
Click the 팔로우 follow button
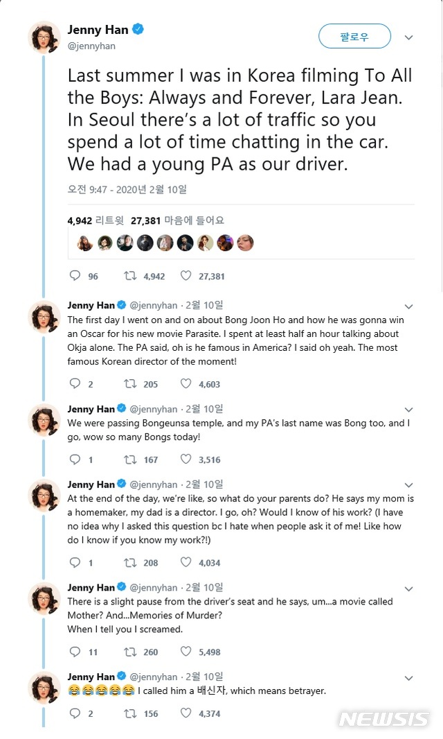coord(354,36)
